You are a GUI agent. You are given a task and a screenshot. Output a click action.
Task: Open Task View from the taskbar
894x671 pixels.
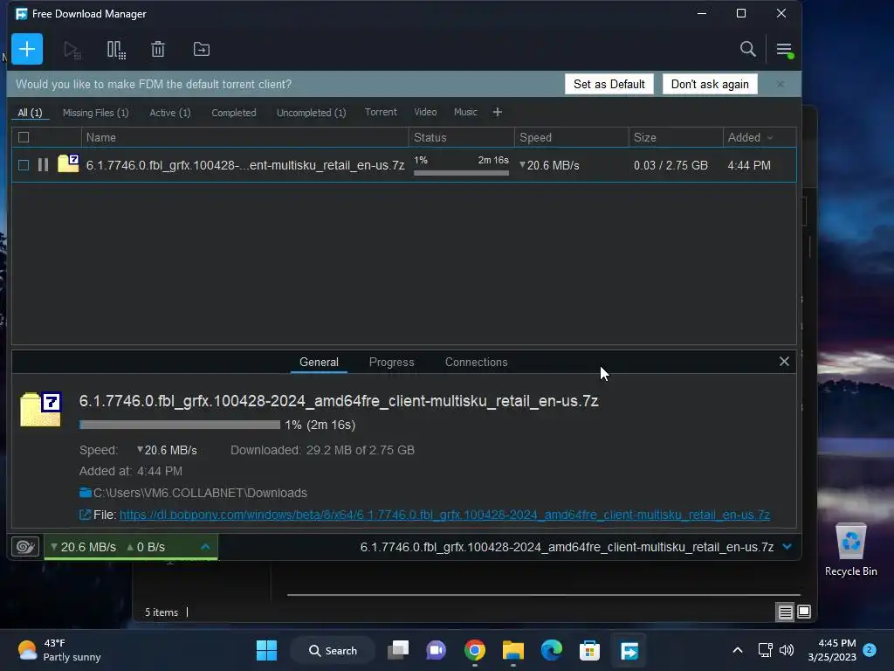coord(398,650)
